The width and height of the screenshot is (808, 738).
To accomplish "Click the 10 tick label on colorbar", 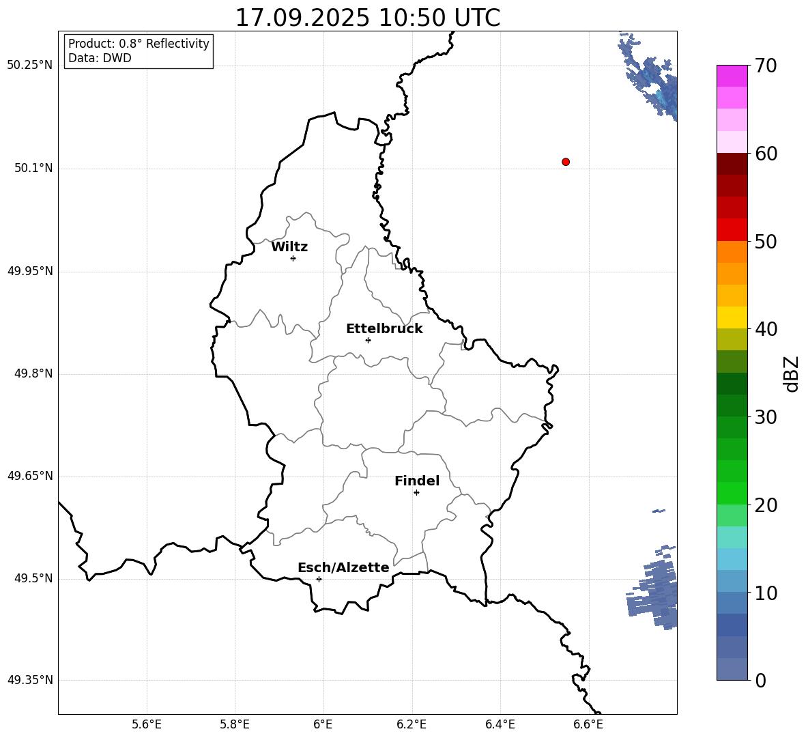I will click(766, 593).
